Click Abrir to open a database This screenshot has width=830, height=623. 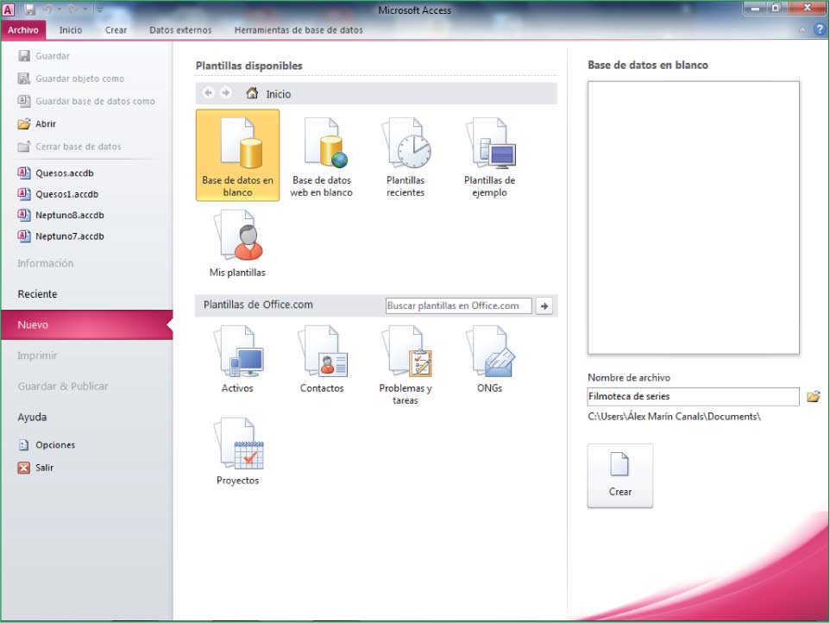pos(37,124)
